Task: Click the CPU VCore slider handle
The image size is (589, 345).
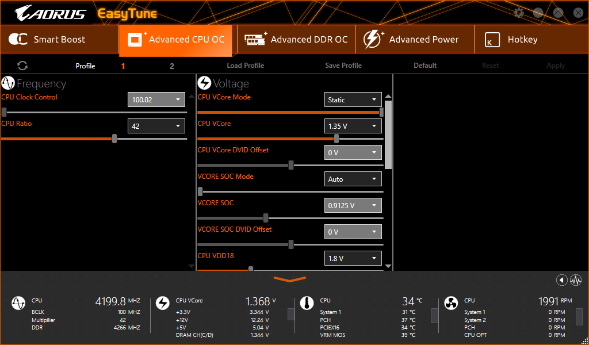Action: pos(336,139)
